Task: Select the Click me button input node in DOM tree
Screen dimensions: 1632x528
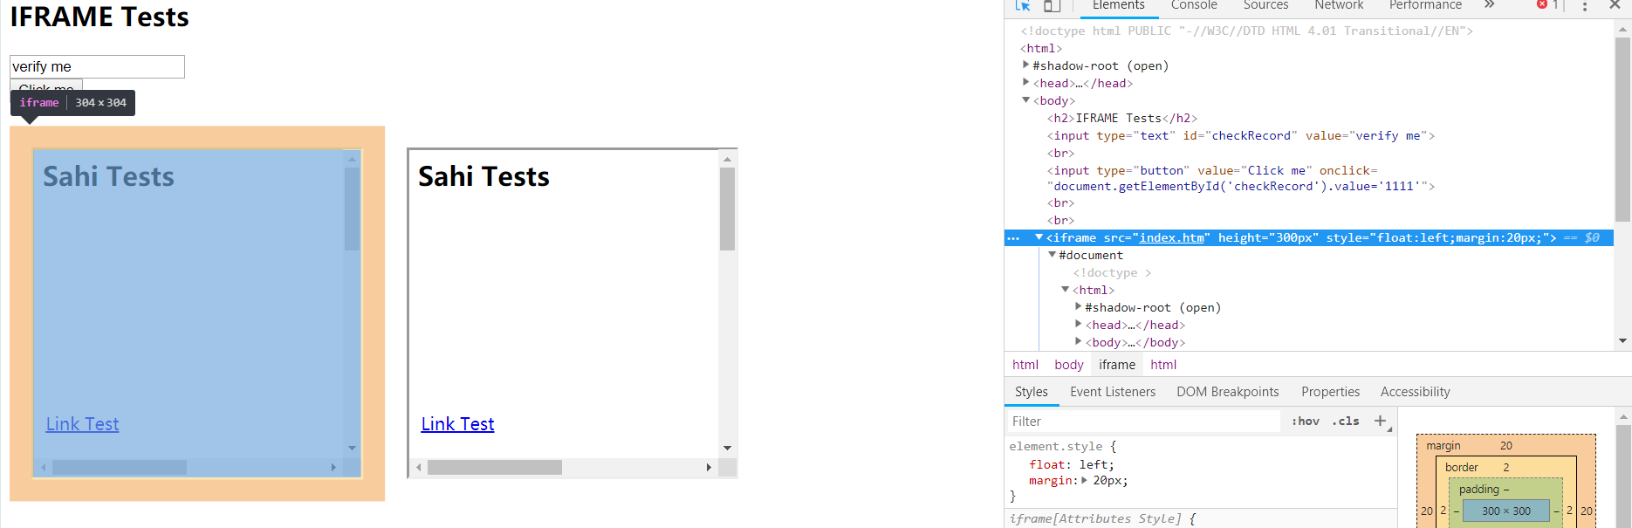Action: 1241,178
